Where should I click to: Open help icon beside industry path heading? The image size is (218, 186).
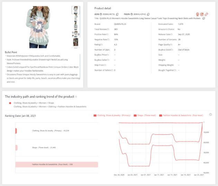coord(76,97)
